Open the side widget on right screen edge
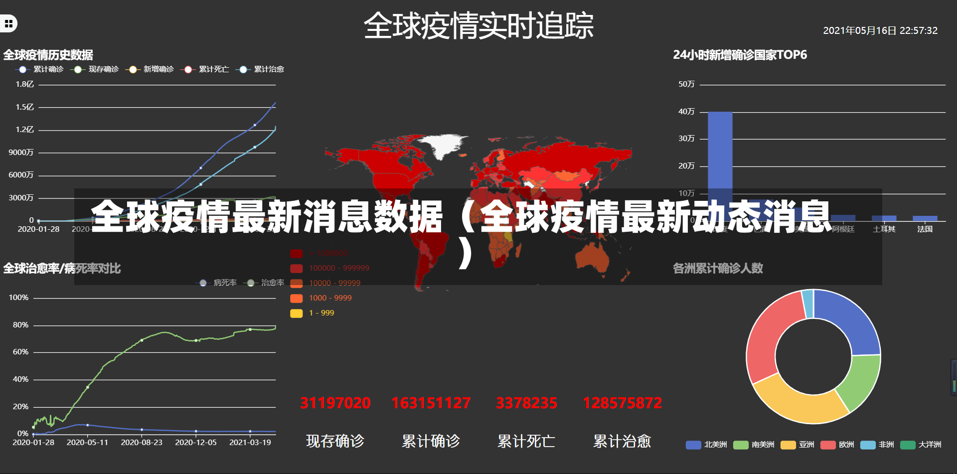957x474 pixels. click(x=954, y=377)
